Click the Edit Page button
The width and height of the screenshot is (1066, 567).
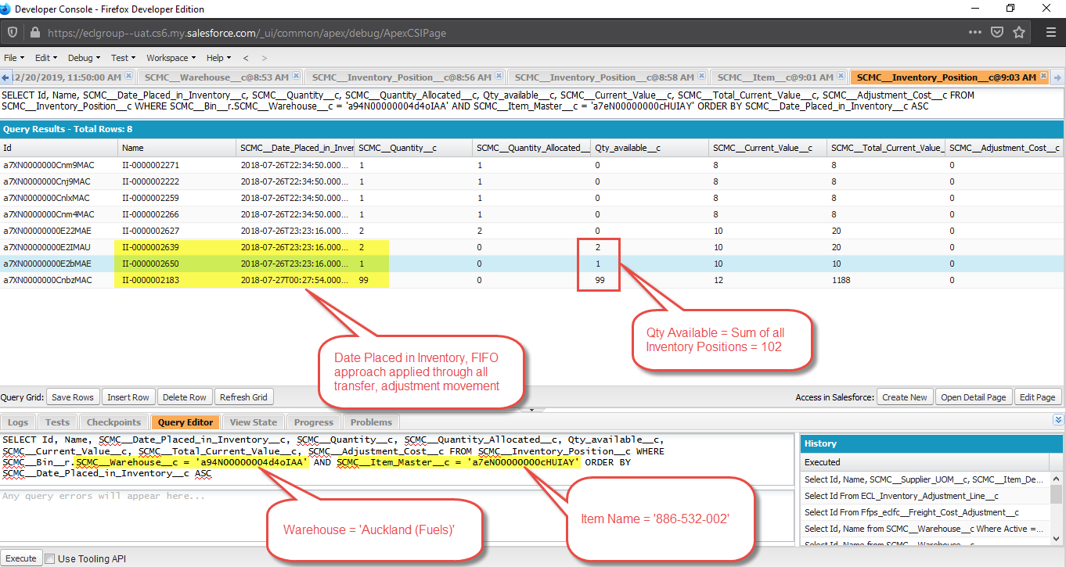[1038, 397]
